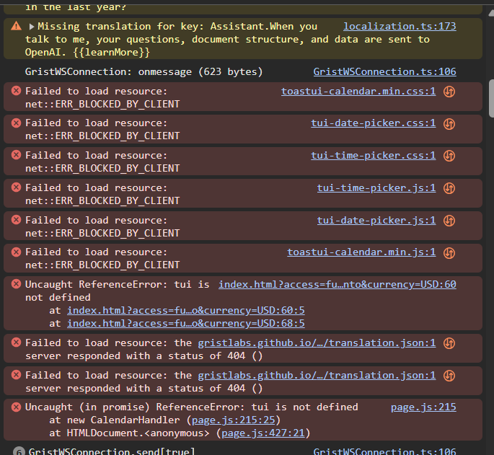Show network request for tui-time-picker.js
This screenshot has height=455, width=494.
tap(449, 188)
